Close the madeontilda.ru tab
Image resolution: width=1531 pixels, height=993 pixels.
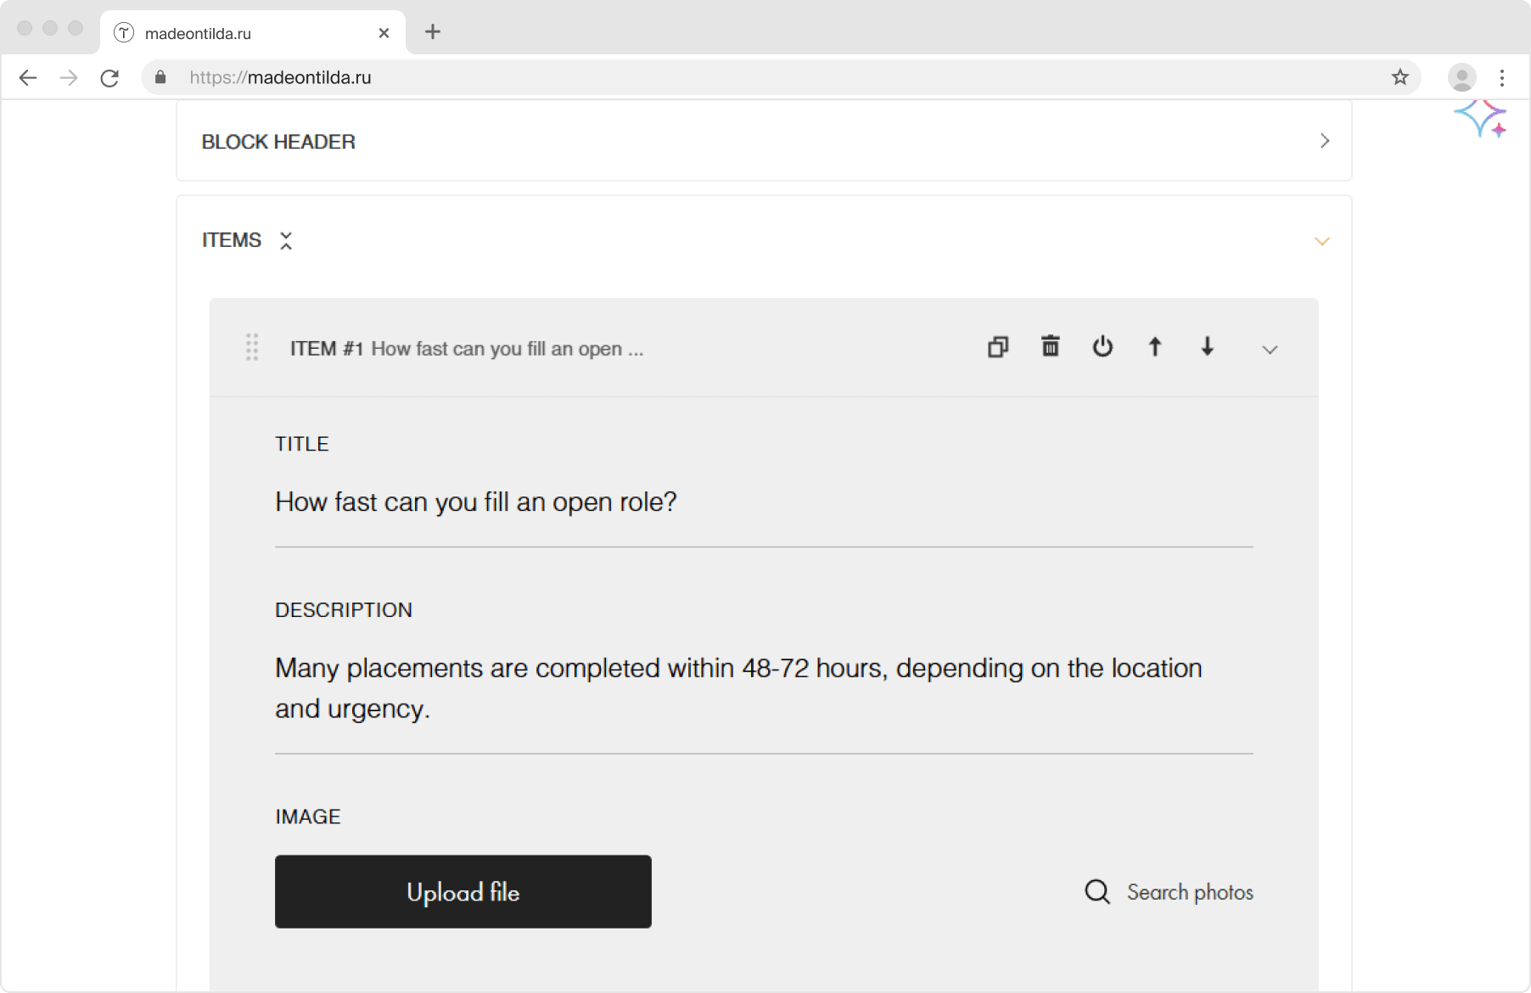[384, 33]
